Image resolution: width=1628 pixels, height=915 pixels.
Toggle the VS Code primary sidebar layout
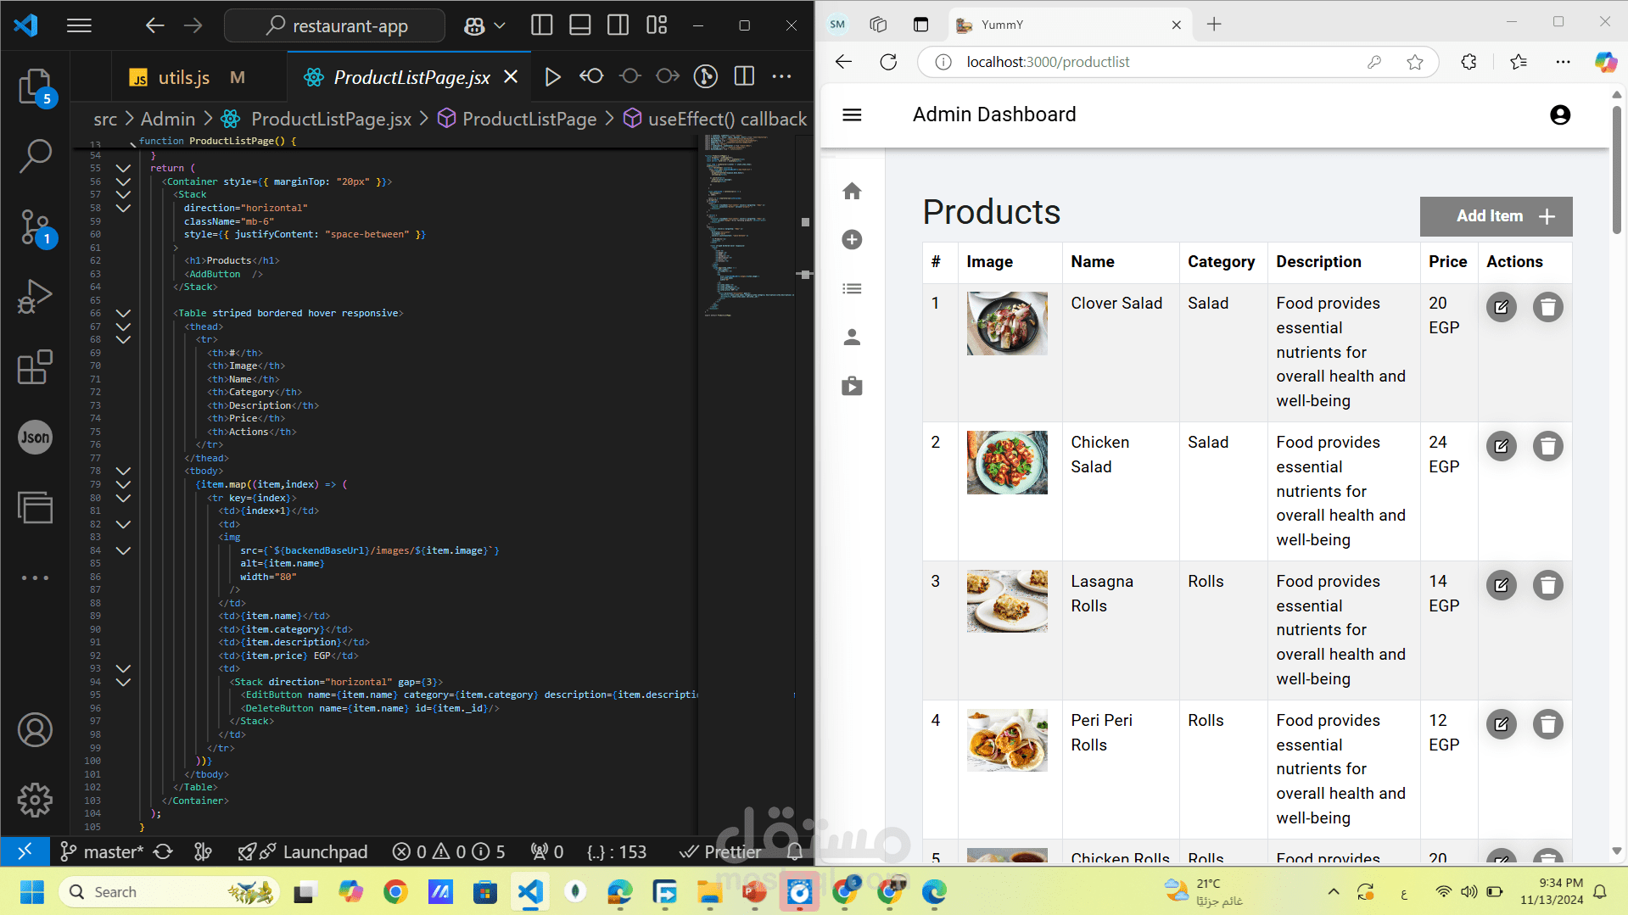[541, 25]
